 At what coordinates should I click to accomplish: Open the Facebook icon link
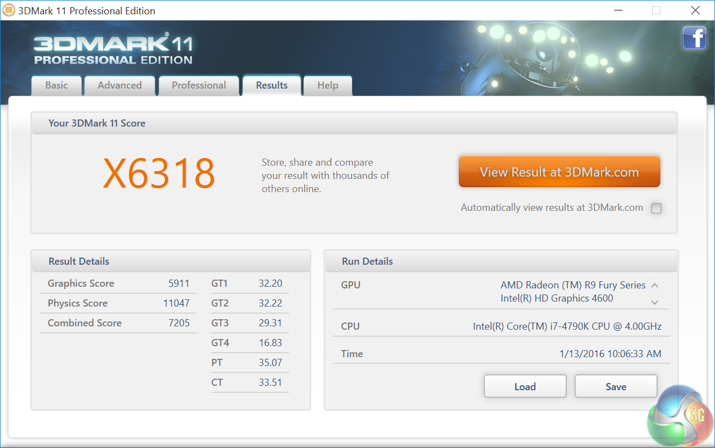point(694,39)
